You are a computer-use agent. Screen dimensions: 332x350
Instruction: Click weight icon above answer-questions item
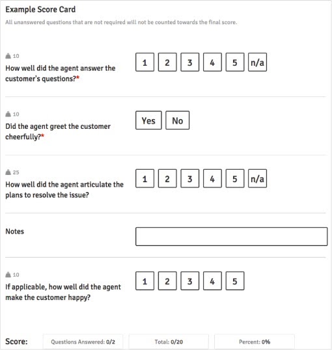click(8, 56)
